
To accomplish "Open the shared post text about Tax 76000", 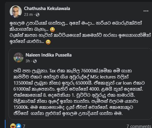I will [x=79, y=92].
